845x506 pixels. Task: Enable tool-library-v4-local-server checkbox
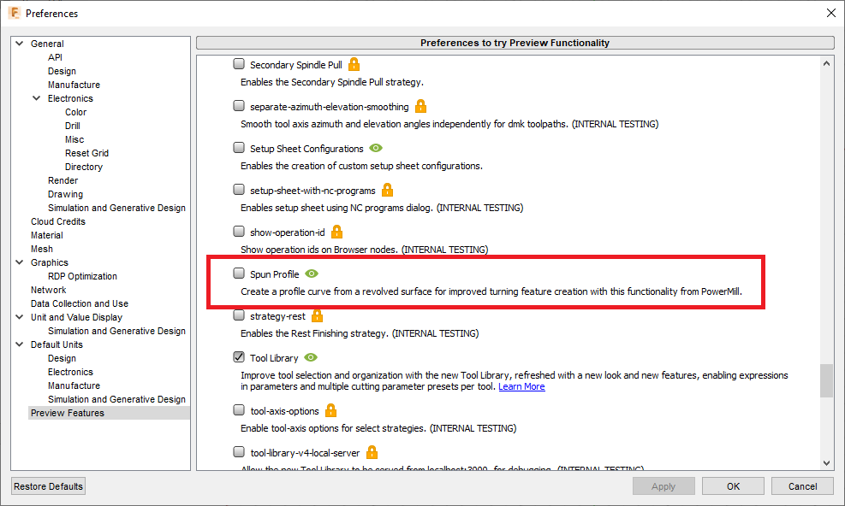pyautogui.click(x=239, y=452)
